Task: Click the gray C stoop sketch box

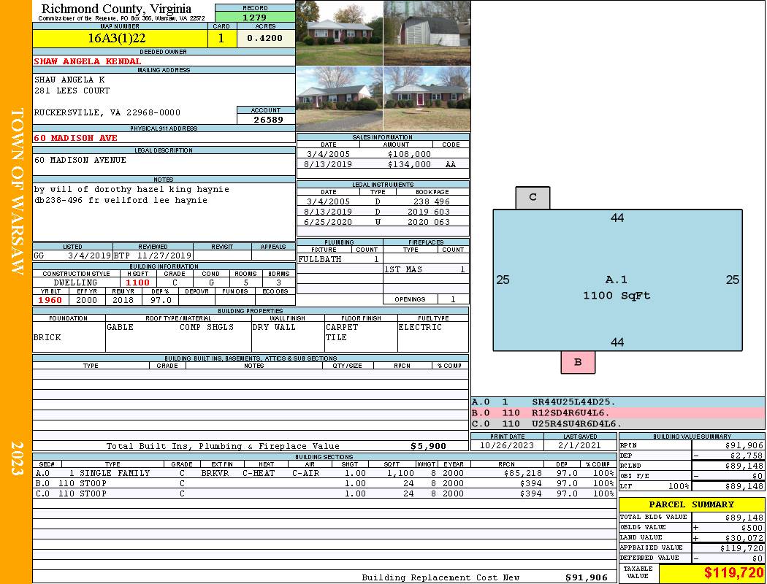Action: (533, 197)
